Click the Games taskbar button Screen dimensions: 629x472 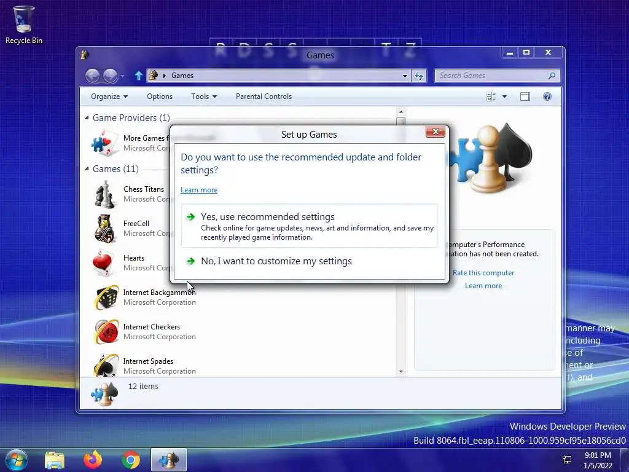pos(168,460)
